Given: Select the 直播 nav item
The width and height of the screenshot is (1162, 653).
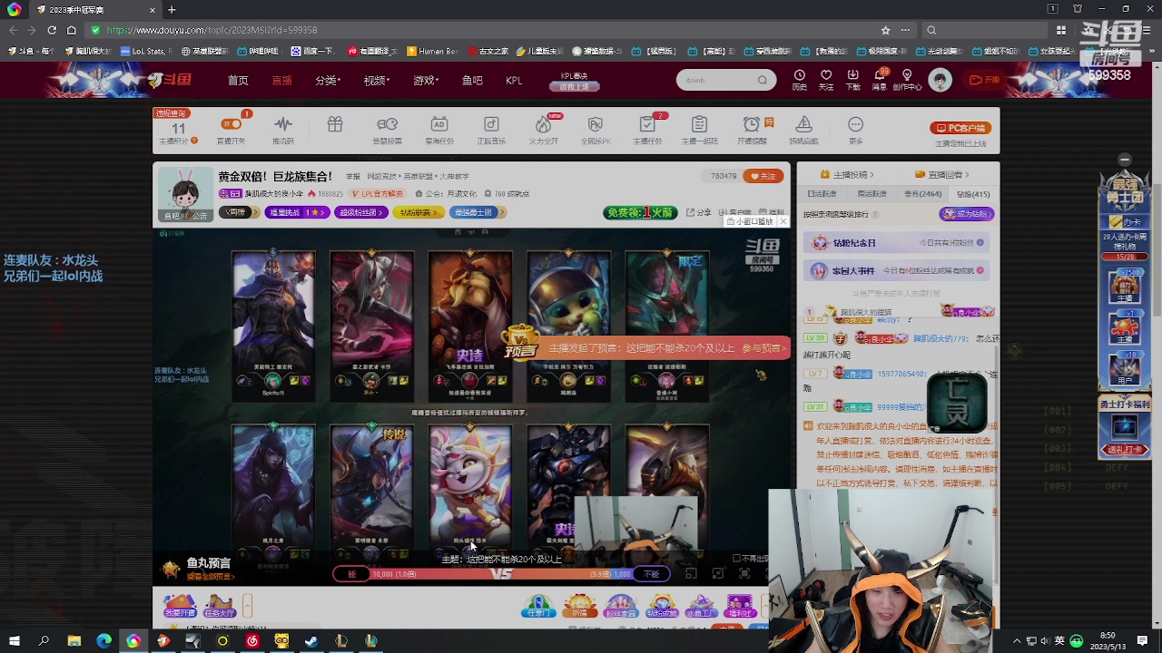Looking at the screenshot, I should pyautogui.click(x=282, y=81).
